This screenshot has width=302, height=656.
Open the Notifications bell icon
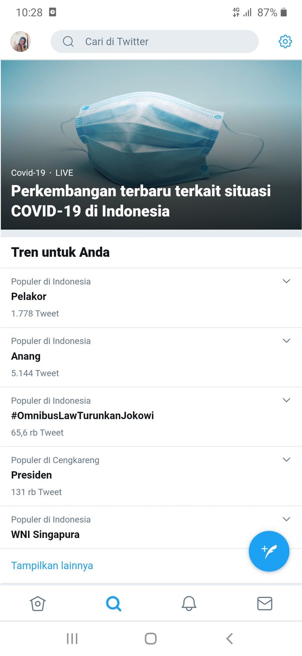click(189, 603)
